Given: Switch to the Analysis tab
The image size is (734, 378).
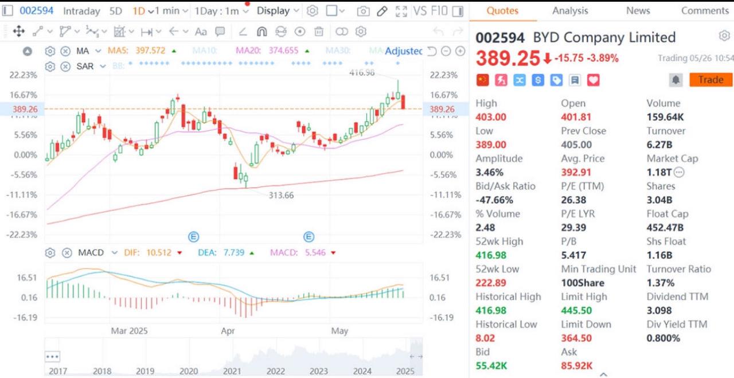Looking at the screenshot, I should 570,11.
